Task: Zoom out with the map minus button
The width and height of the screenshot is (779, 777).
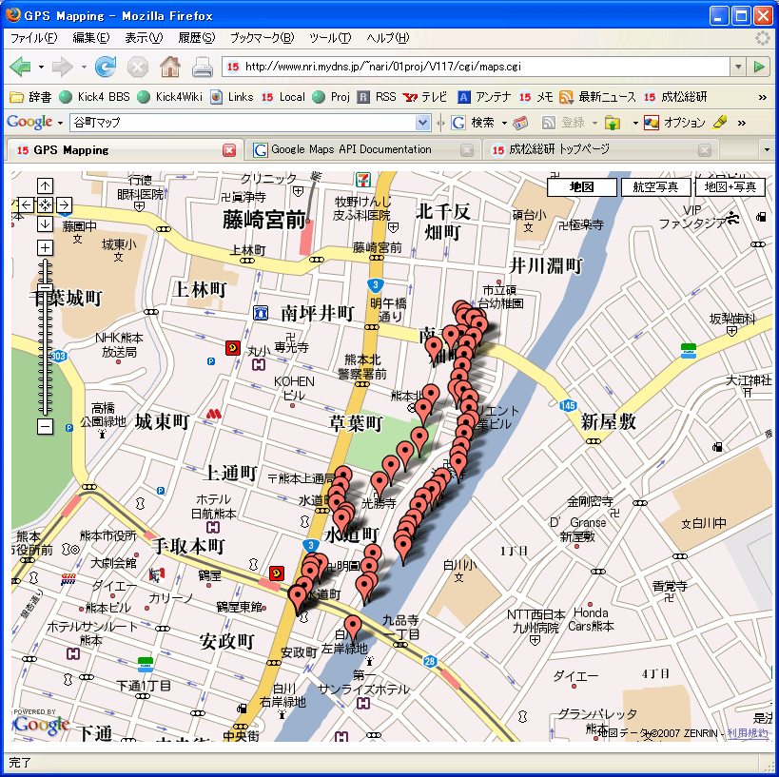Action: 46,426
